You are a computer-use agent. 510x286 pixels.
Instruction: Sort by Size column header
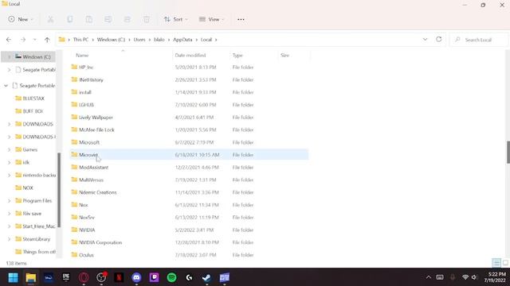284,56
